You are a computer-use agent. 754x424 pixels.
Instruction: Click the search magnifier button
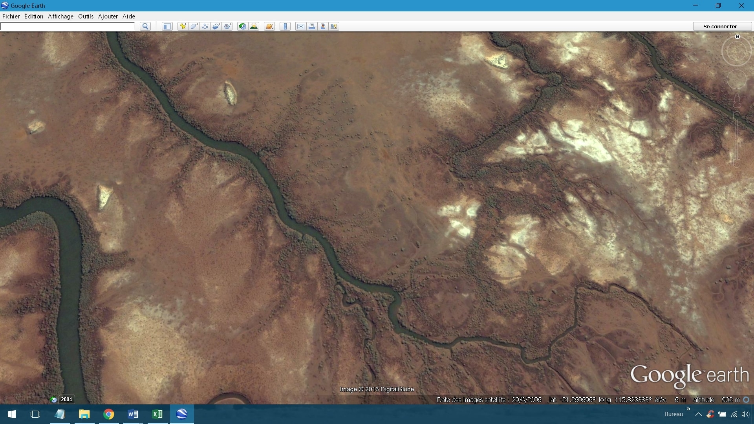pyautogui.click(x=145, y=26)
